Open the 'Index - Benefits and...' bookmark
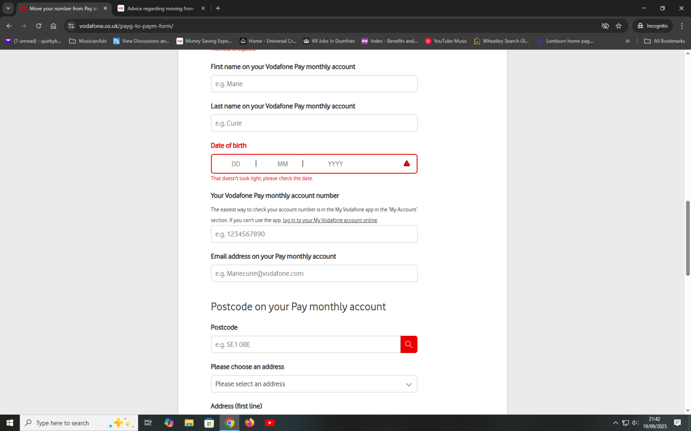 coord(390,41)
